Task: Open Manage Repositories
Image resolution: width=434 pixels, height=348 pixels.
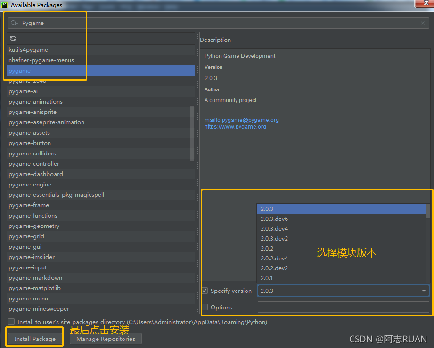Action: (106, 339)
